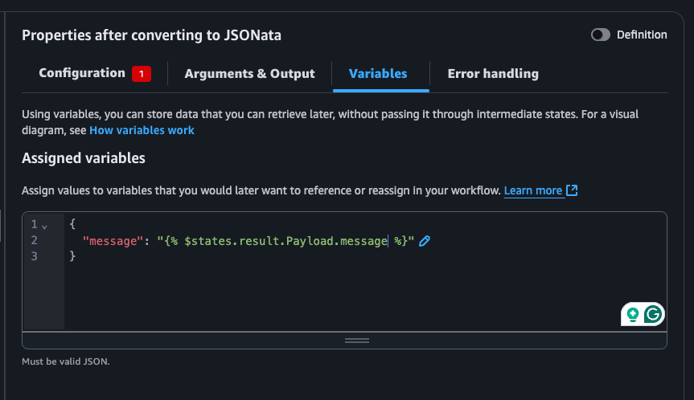Toggle the Definition switch

tap(600, 35)
